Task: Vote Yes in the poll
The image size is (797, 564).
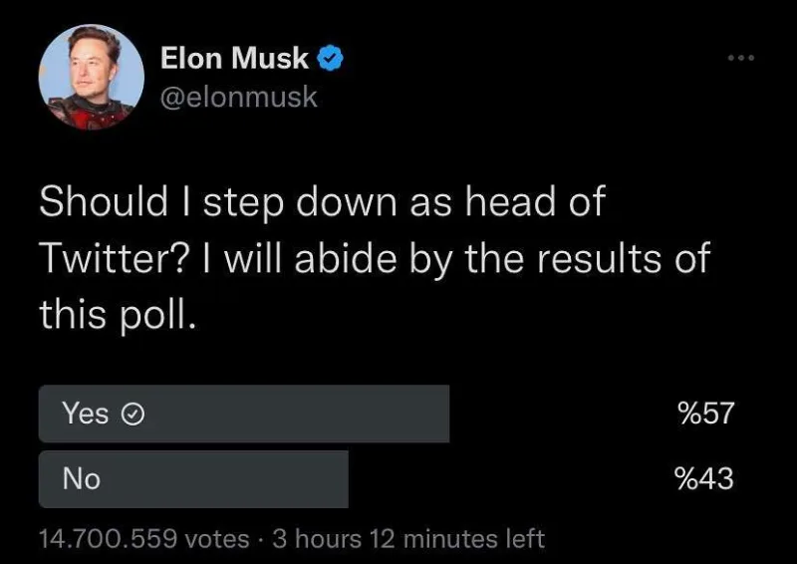Action: coord(244,414)
